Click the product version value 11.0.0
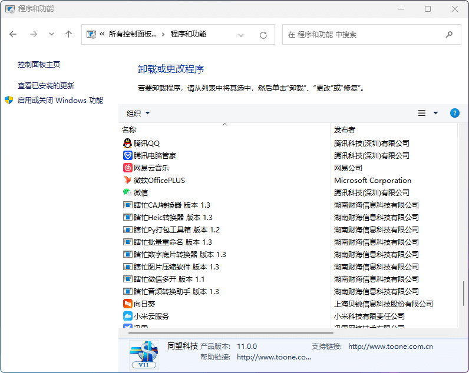469x373 pixels. 247,347
